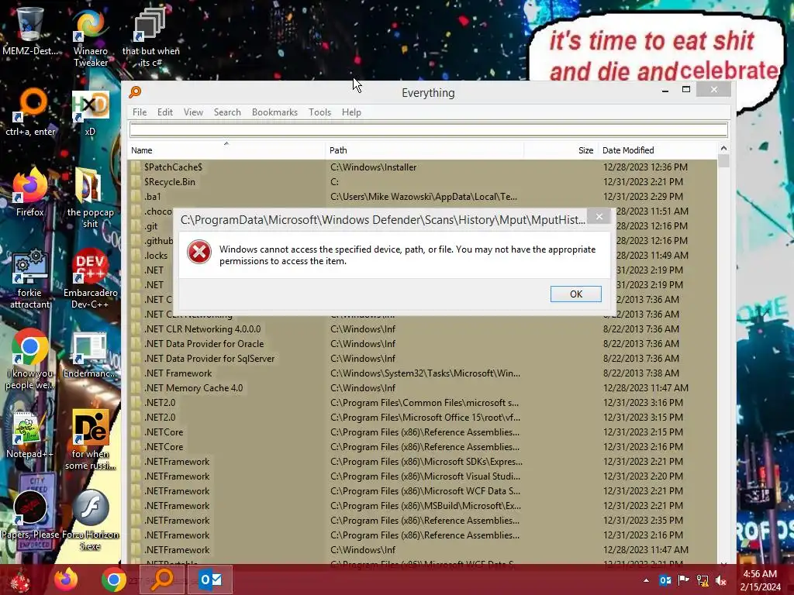The width and height of the screenshot is (794, 595).
Task: Select .NETFramework row in Microsoft Visual Studio path
Action: pyautogui.click(x=423, y=476)
